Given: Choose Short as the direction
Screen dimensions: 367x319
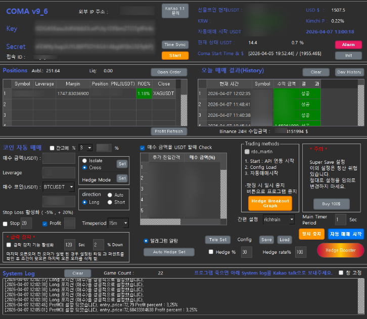Looking at the screenshot, I should 110,202.
